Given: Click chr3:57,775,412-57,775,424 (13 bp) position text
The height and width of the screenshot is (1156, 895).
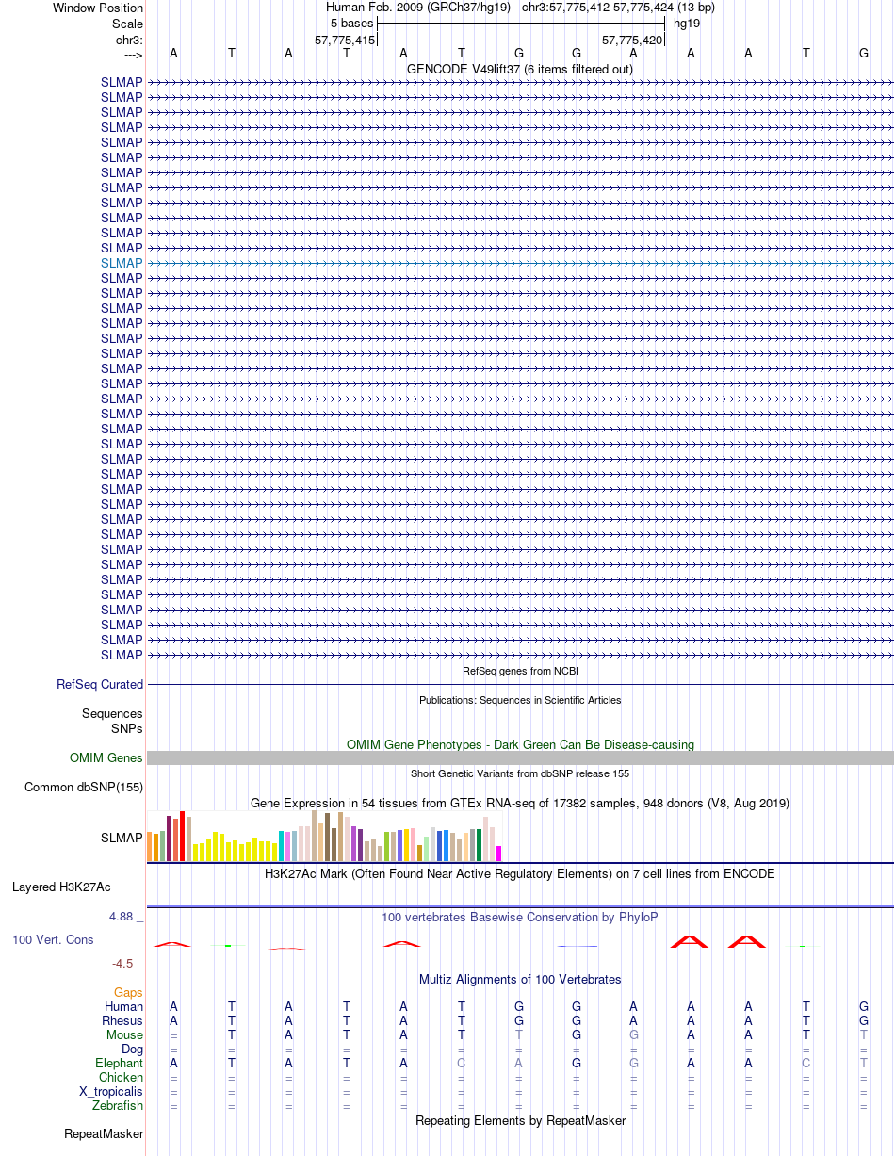Looking at the screenshot, I should [618, 8].
